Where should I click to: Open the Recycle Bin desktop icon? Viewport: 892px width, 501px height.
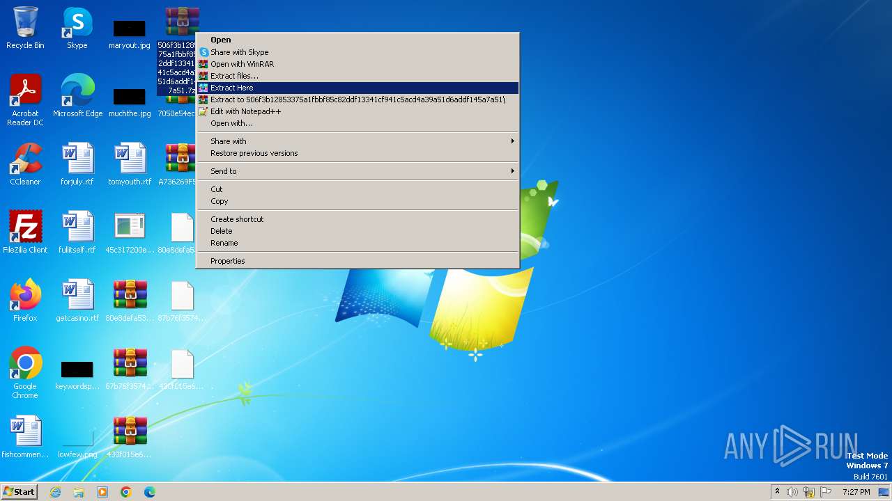[x=25, y=28]
